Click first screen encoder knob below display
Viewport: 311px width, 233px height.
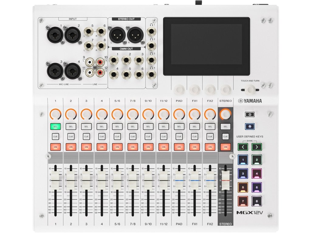pos(179,90)
